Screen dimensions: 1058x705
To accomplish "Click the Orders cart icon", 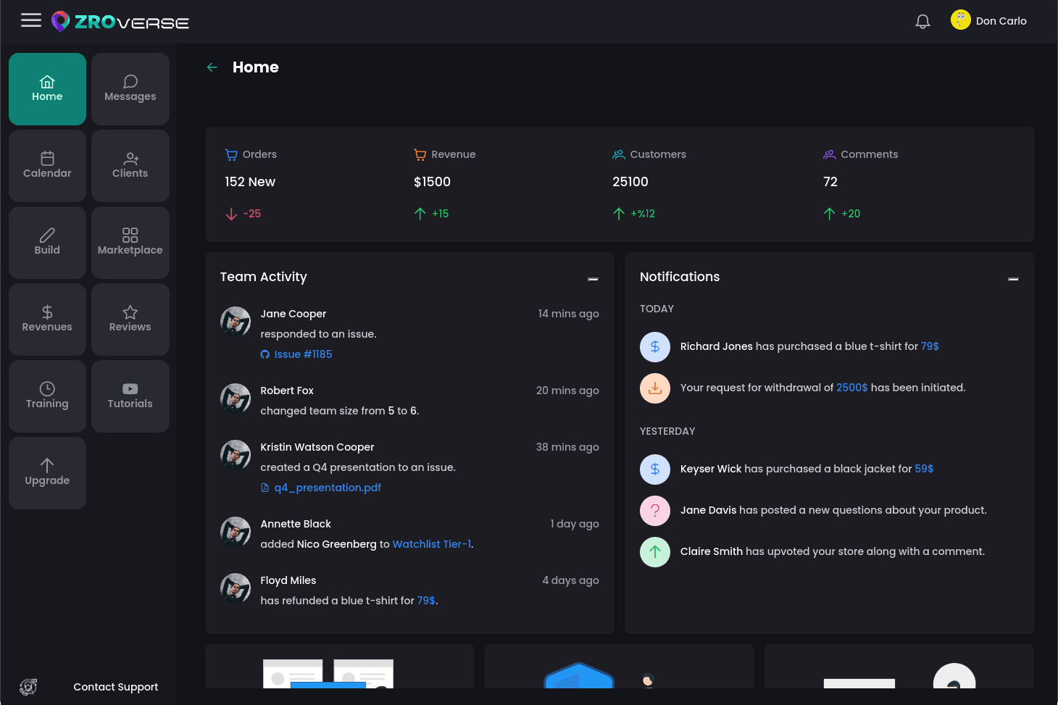I will tap(231, 154).
